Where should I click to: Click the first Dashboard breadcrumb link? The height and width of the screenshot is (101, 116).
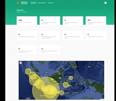(x=19, y=12)
